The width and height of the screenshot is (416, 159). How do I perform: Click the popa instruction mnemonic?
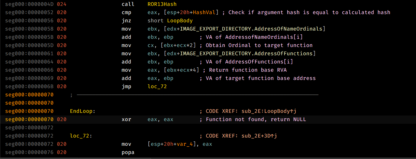click(128, 152)
